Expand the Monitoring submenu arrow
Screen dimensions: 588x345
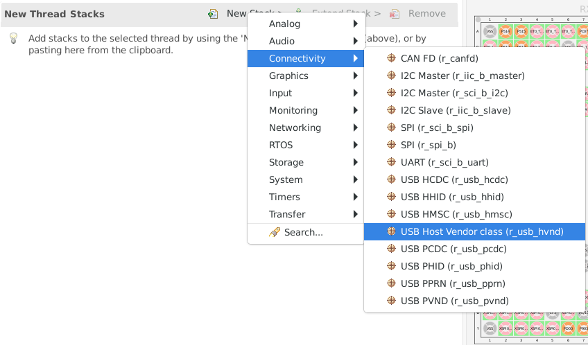click(x=356, y=110)
